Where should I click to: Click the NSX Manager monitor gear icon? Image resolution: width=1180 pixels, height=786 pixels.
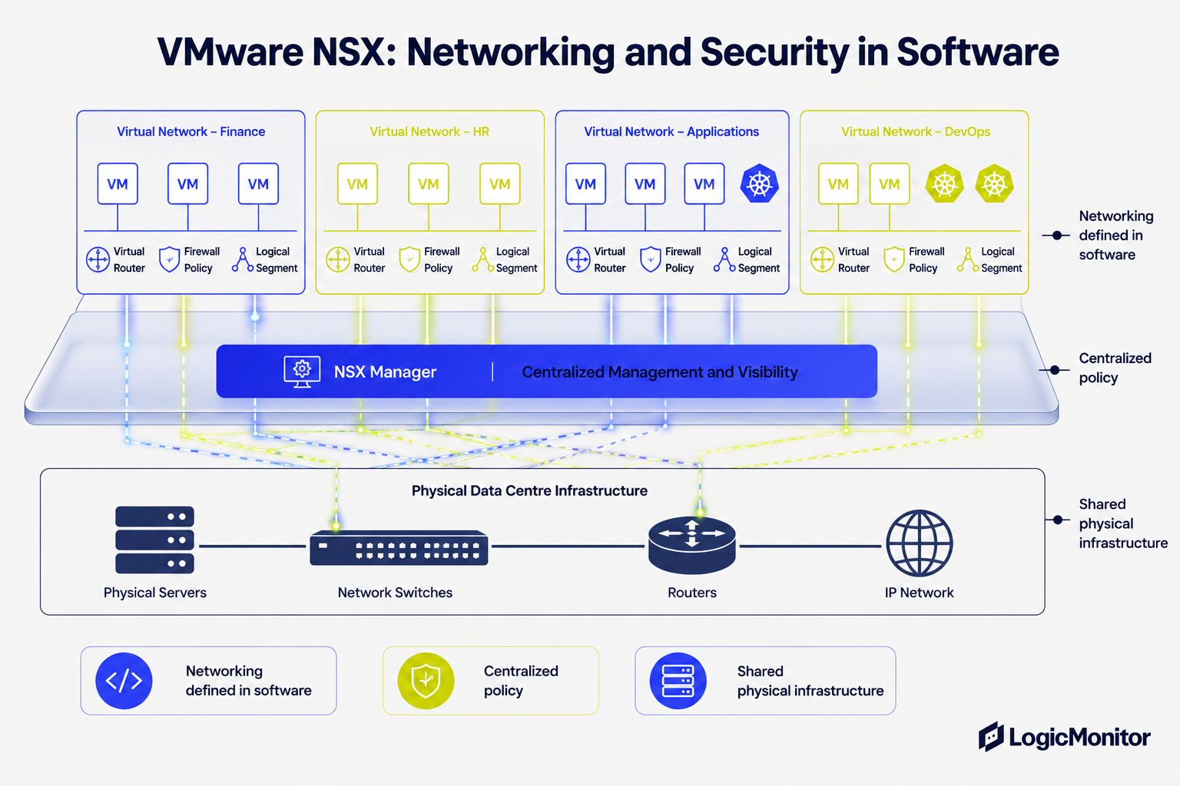(302, 372)
